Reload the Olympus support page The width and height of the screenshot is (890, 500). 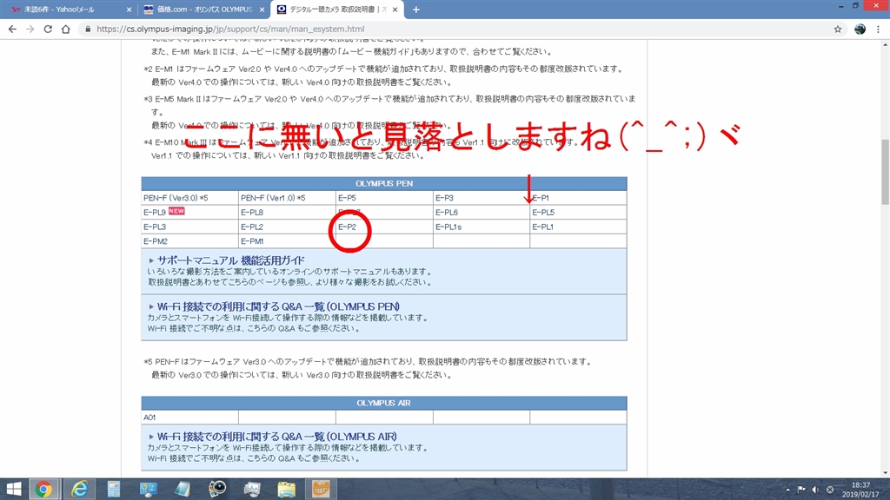[49, 29]
